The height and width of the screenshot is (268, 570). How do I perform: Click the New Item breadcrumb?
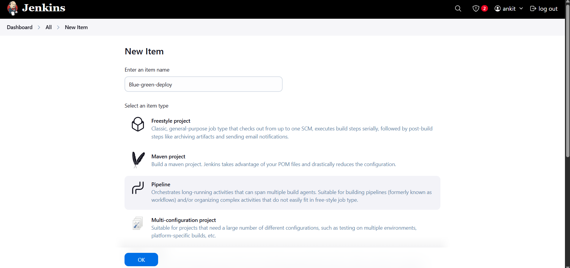(76, 27)
